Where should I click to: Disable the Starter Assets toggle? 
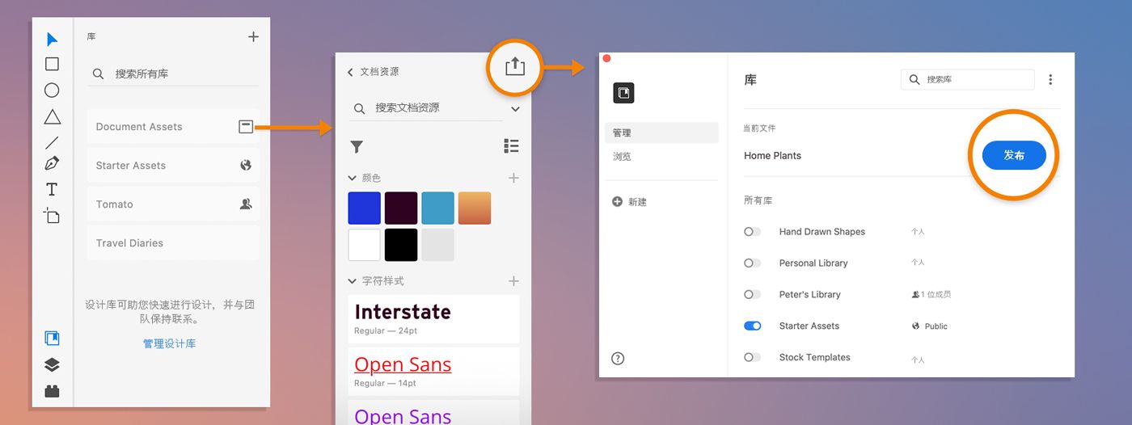[x=753, y=326]
